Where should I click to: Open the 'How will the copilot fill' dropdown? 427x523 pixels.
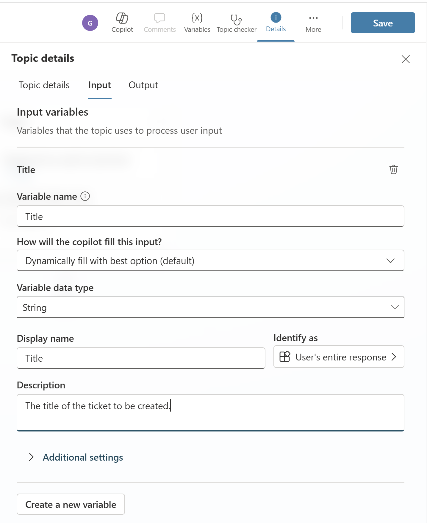[210, 260]
